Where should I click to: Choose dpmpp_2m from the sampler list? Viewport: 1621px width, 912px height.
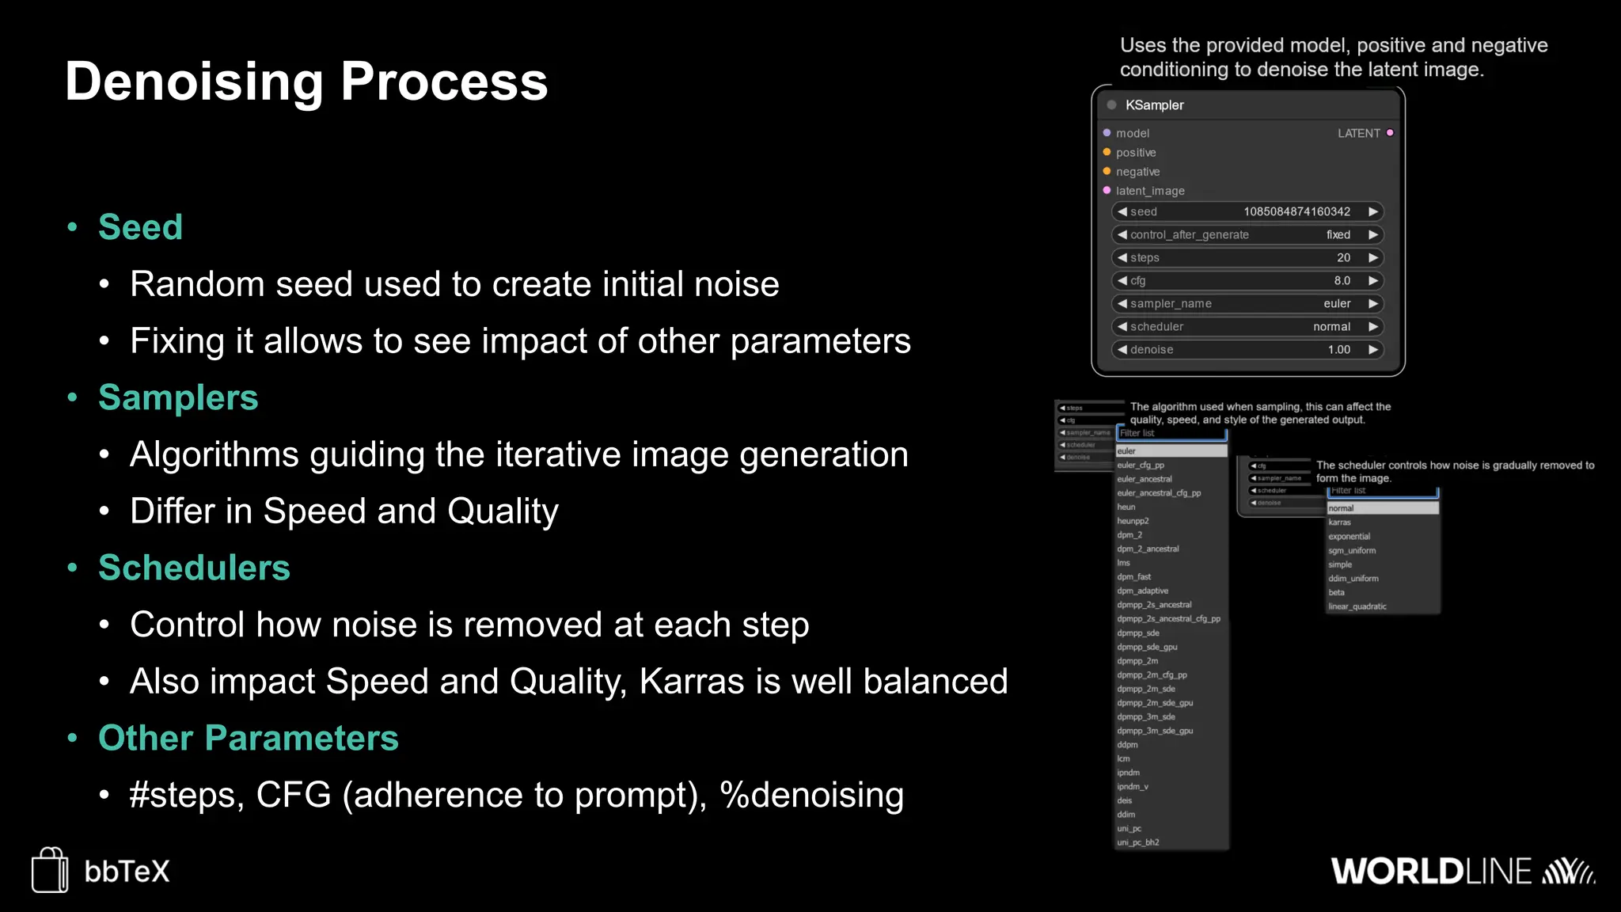[x=1137, y=661]
